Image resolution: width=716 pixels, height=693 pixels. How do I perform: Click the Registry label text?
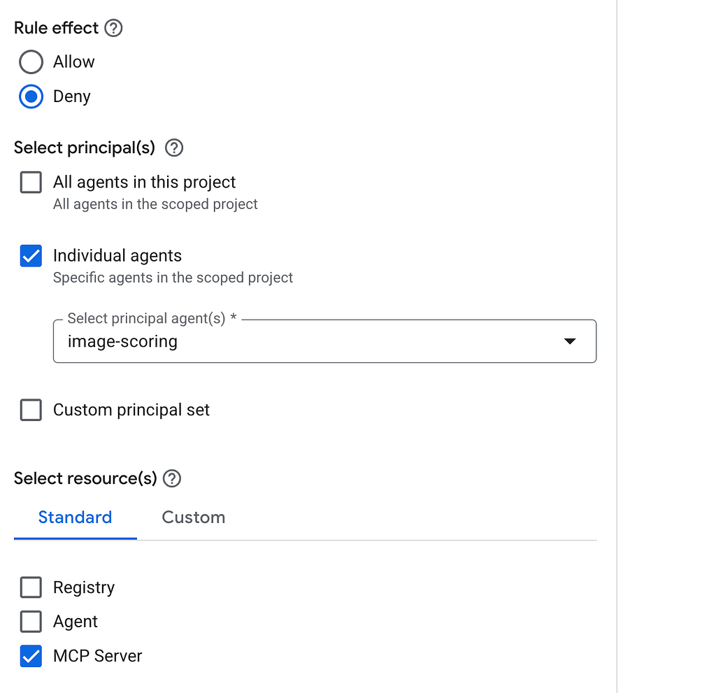tap(84, 587)
